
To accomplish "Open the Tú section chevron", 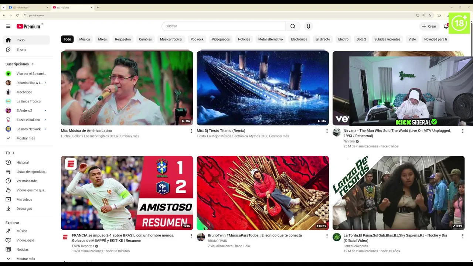I will (x=14, y=153).
